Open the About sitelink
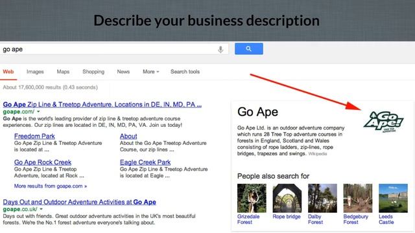Screen dimensions: 415x233 click(128, 137)
